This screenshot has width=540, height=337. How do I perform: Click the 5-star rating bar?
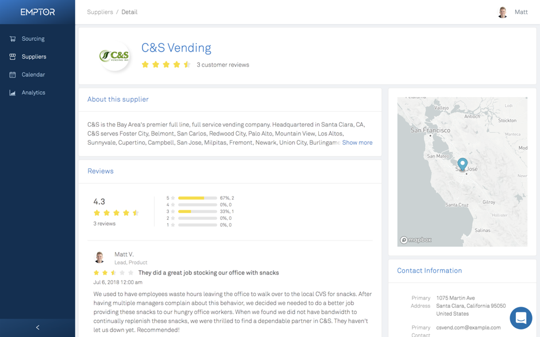197,198
